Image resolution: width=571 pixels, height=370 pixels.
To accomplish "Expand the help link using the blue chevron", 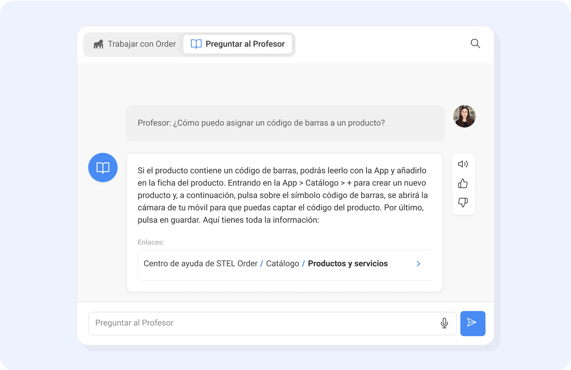I will 418,264.
